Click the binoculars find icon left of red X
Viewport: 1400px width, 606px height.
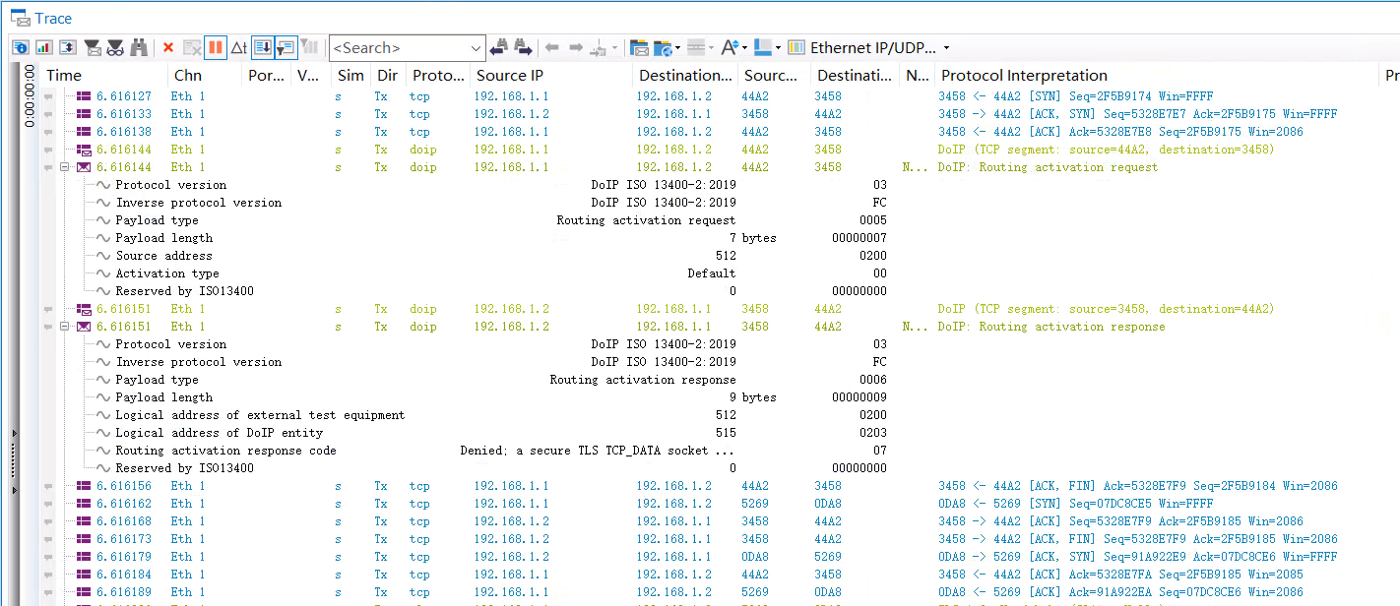point(139,47)
